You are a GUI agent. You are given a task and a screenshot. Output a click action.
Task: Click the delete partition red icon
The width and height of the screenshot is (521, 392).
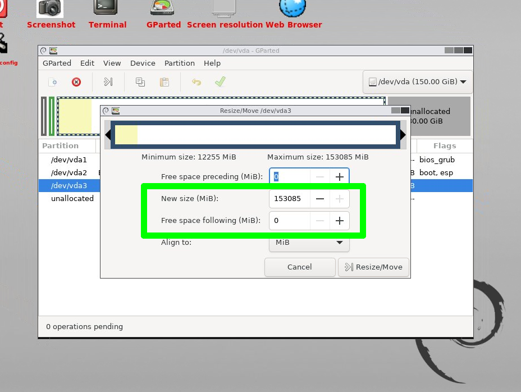click(x=76, y=82)
